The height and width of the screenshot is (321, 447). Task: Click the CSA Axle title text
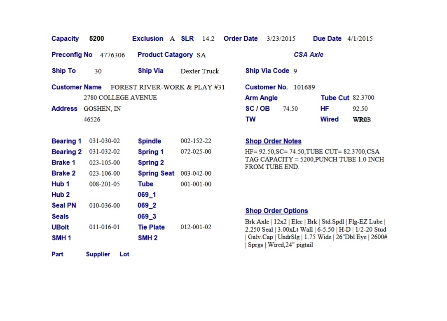click(x=309, y=55)
